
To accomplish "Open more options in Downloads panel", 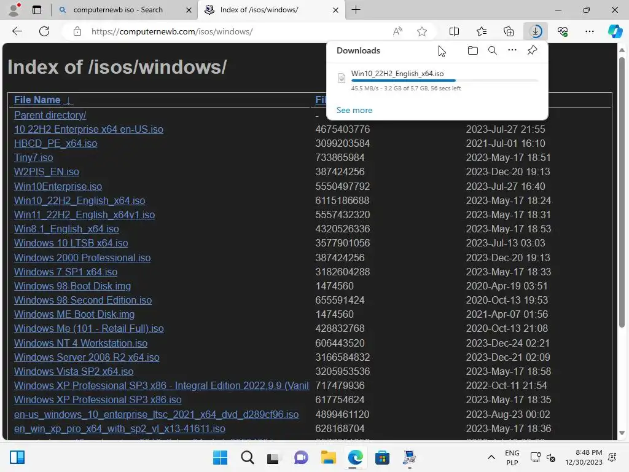I will [x=512, y=50].
